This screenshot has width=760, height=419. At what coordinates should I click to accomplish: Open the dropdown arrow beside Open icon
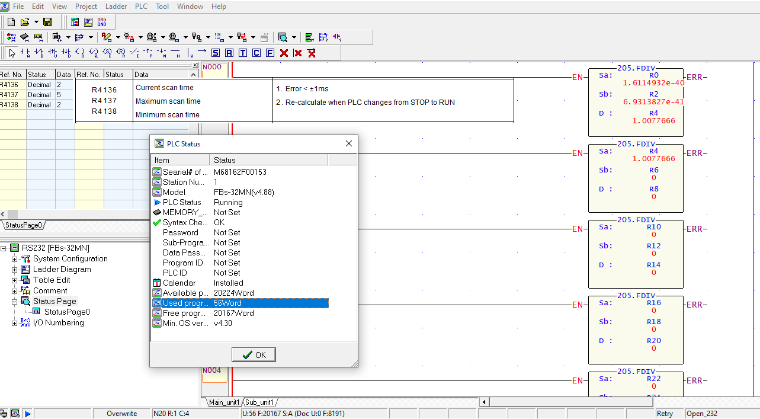(x=36, y=22)
